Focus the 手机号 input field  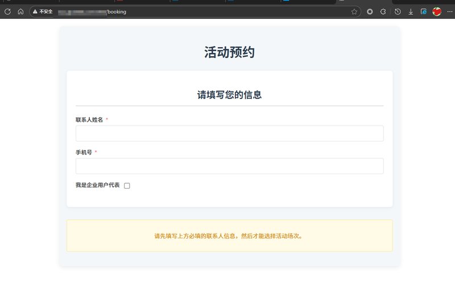[x=229, y=166]
